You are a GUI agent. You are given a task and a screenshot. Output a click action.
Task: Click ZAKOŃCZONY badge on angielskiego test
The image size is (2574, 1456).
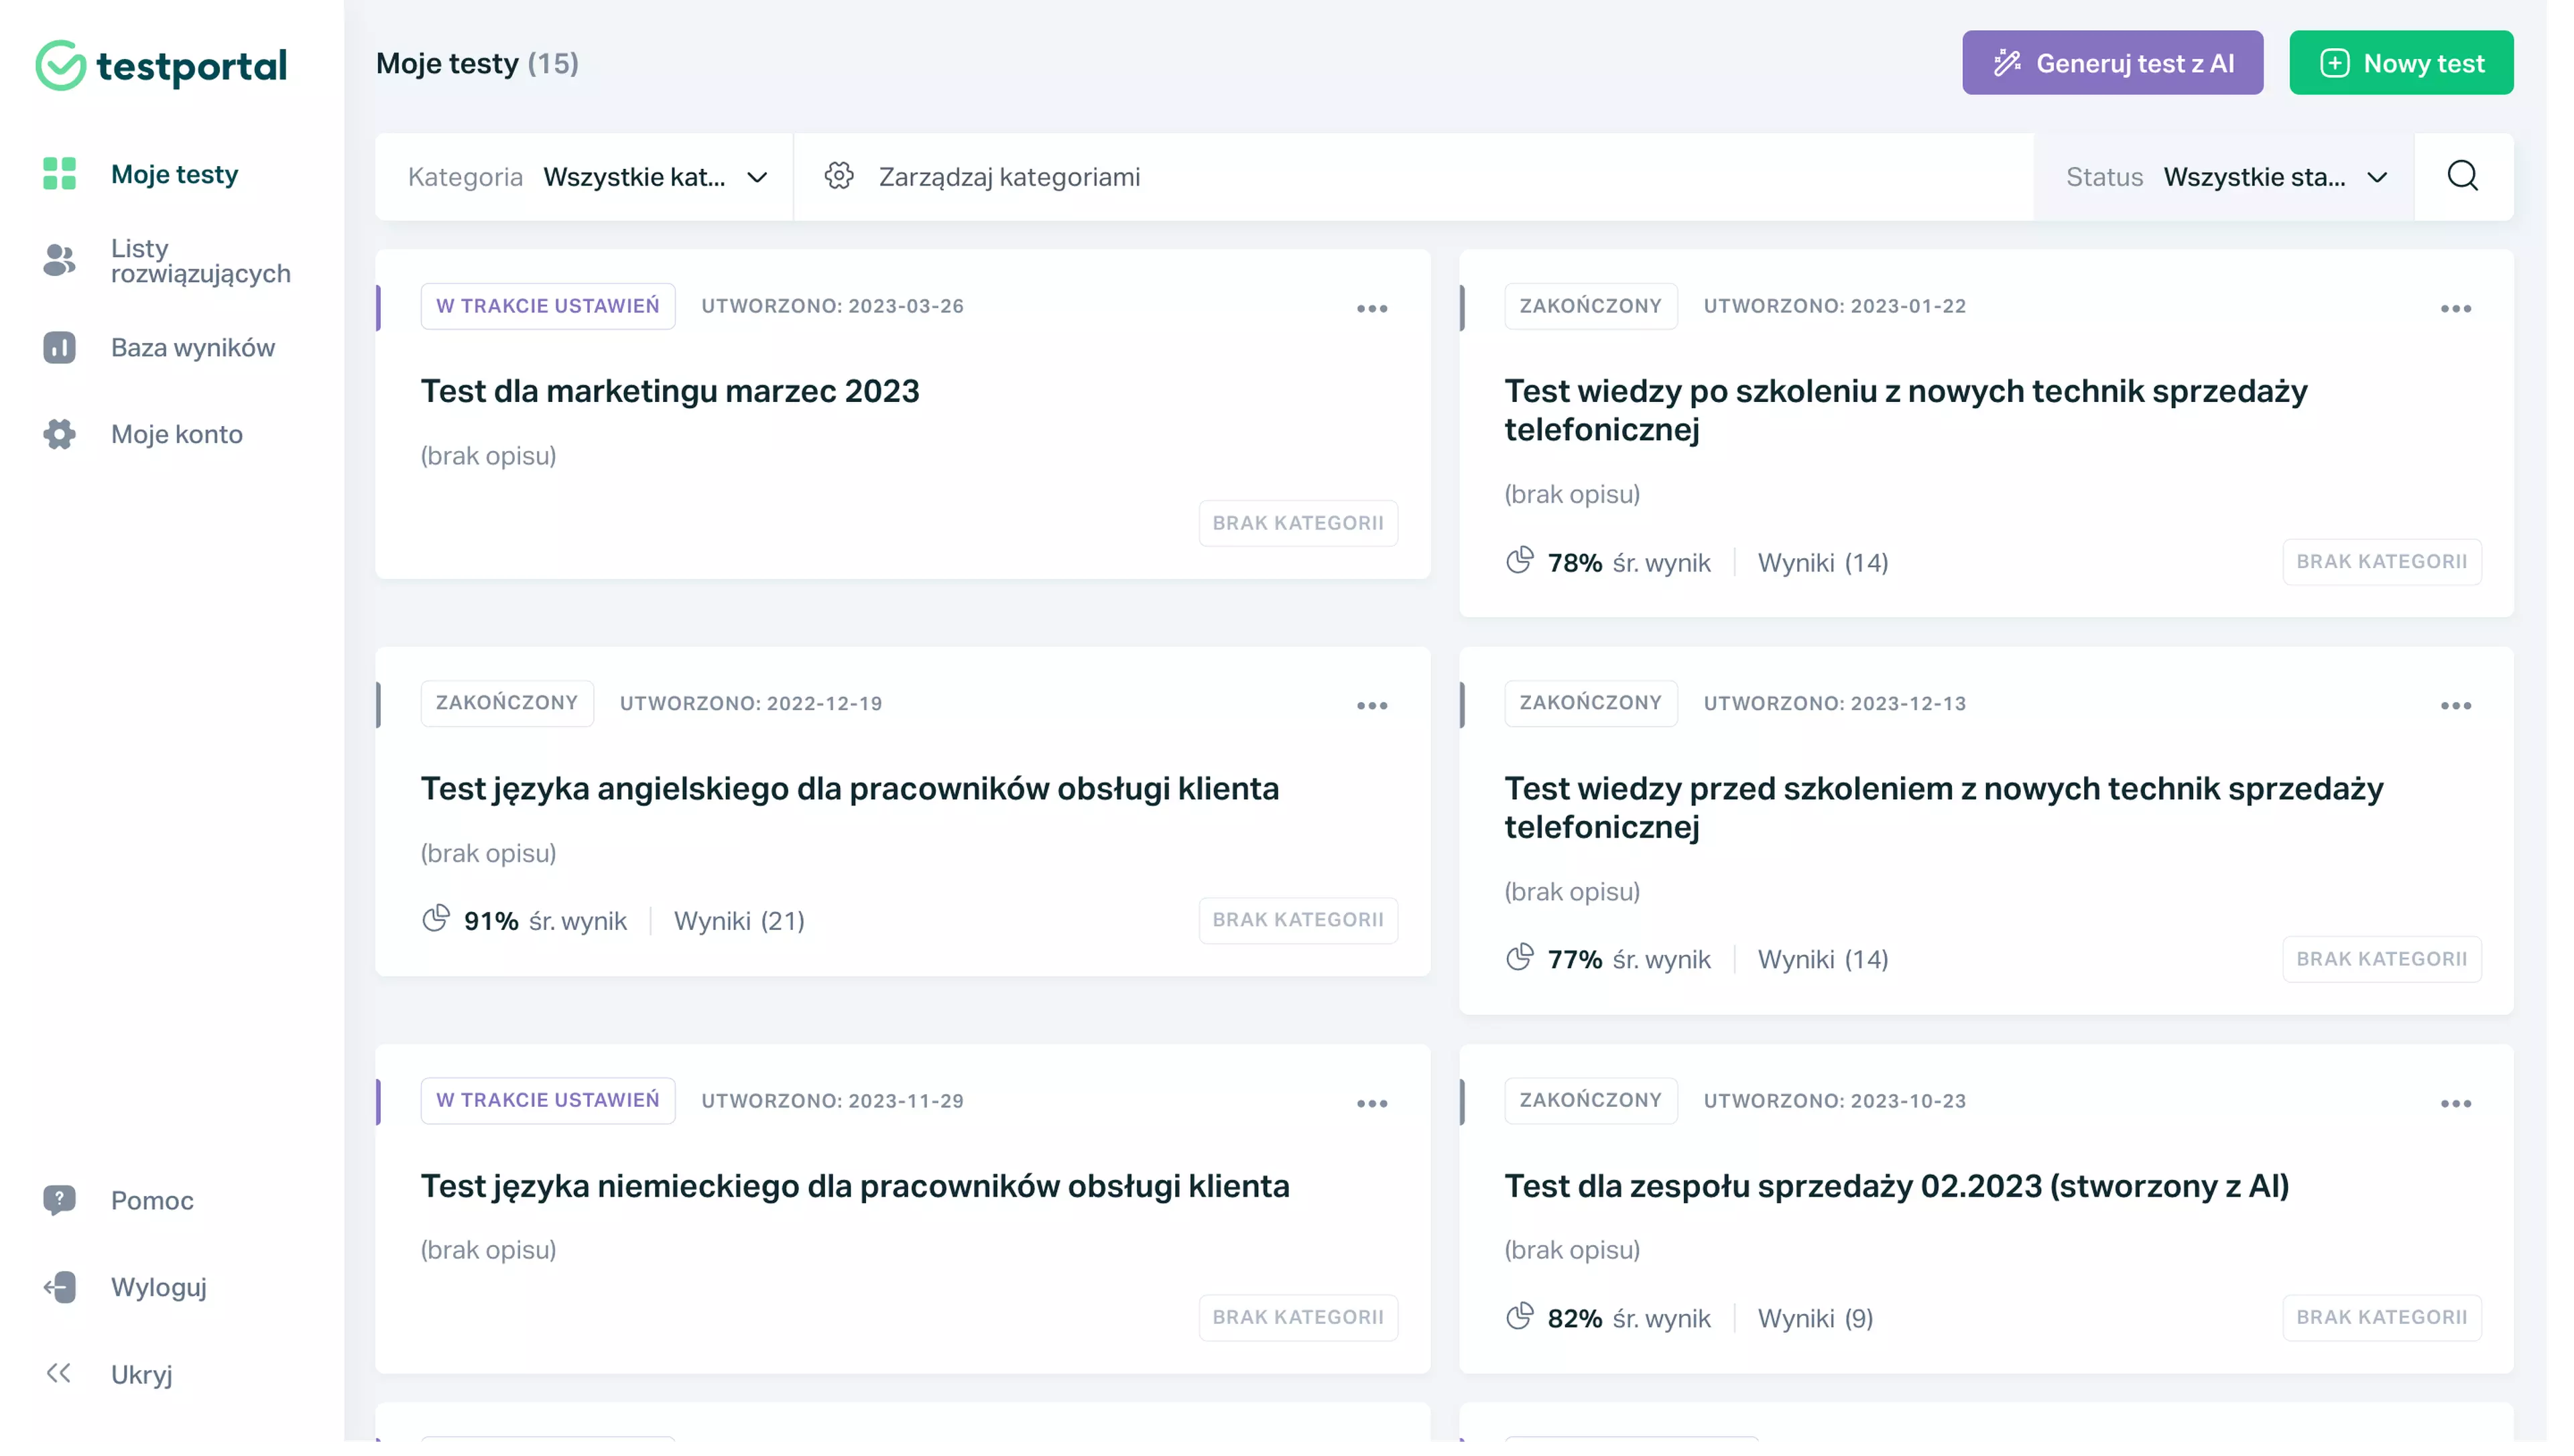507,703
